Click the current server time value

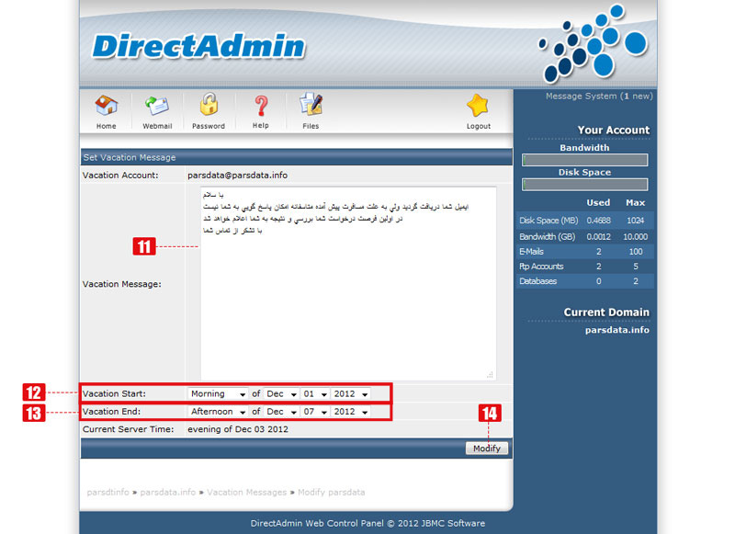pyautogui.click(x=238, y=429)
